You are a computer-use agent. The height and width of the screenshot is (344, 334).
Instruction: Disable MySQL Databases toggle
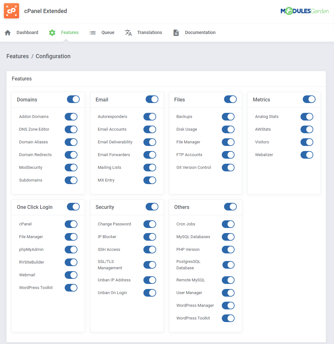[x=228, y=237]
